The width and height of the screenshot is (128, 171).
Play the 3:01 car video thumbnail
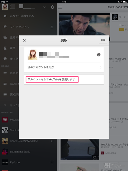click(x=80, y=149)
